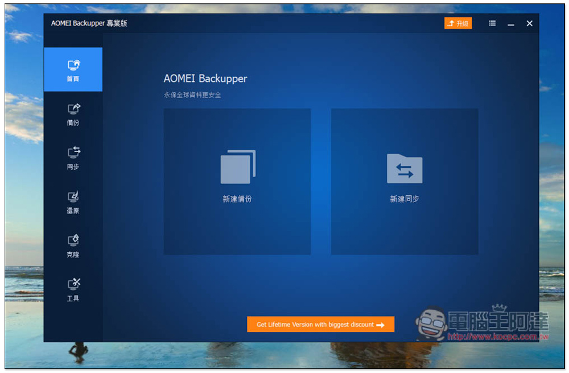Open the 同步 sync sidebar section

pos(73,158)
